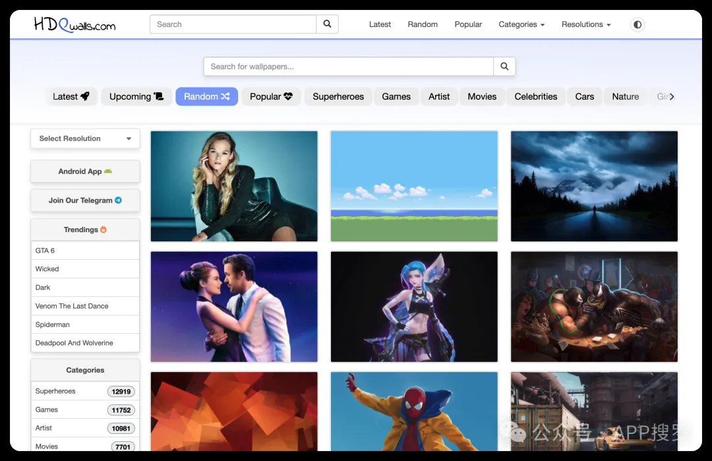Open the Deadpool And Wolverine link

pos(85,343)
